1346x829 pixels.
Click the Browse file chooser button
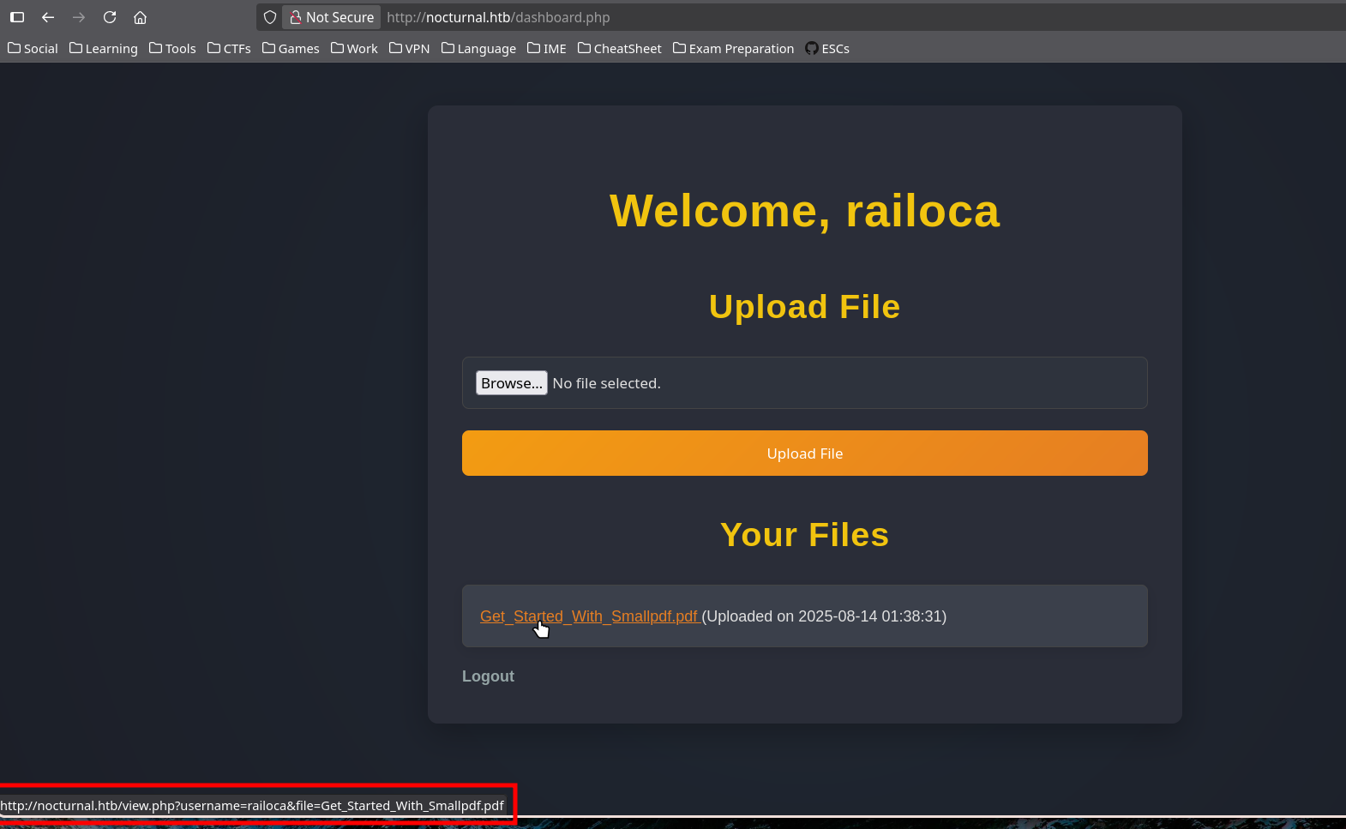511,383
